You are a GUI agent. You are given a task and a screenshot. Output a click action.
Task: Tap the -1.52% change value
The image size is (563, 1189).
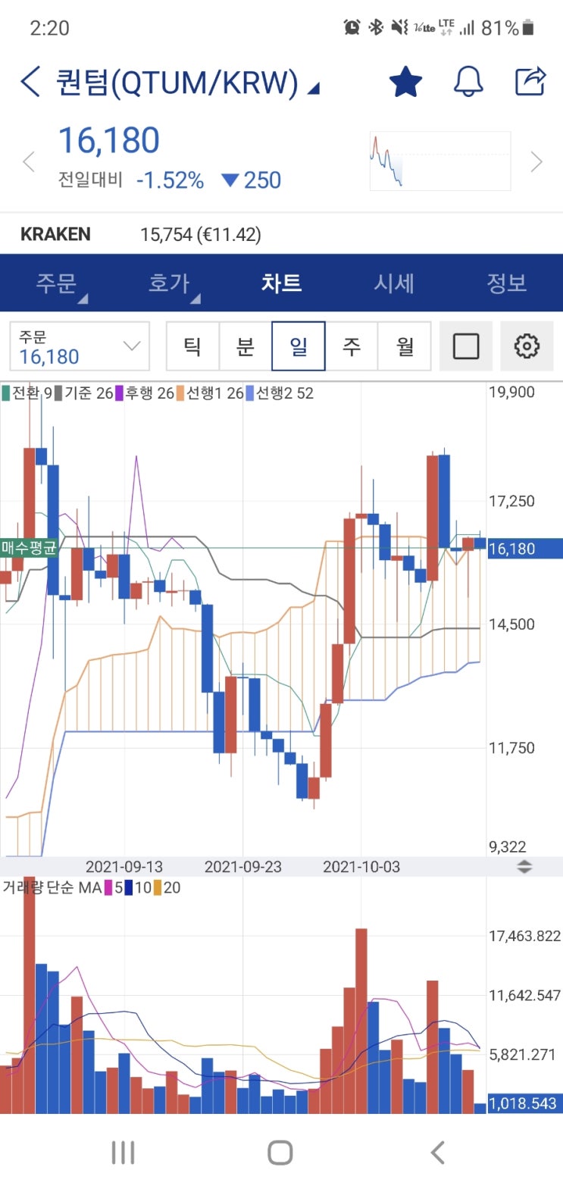[170, 180]
